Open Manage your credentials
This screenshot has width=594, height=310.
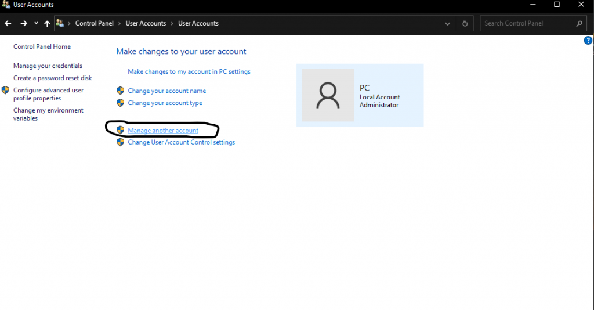48,66
